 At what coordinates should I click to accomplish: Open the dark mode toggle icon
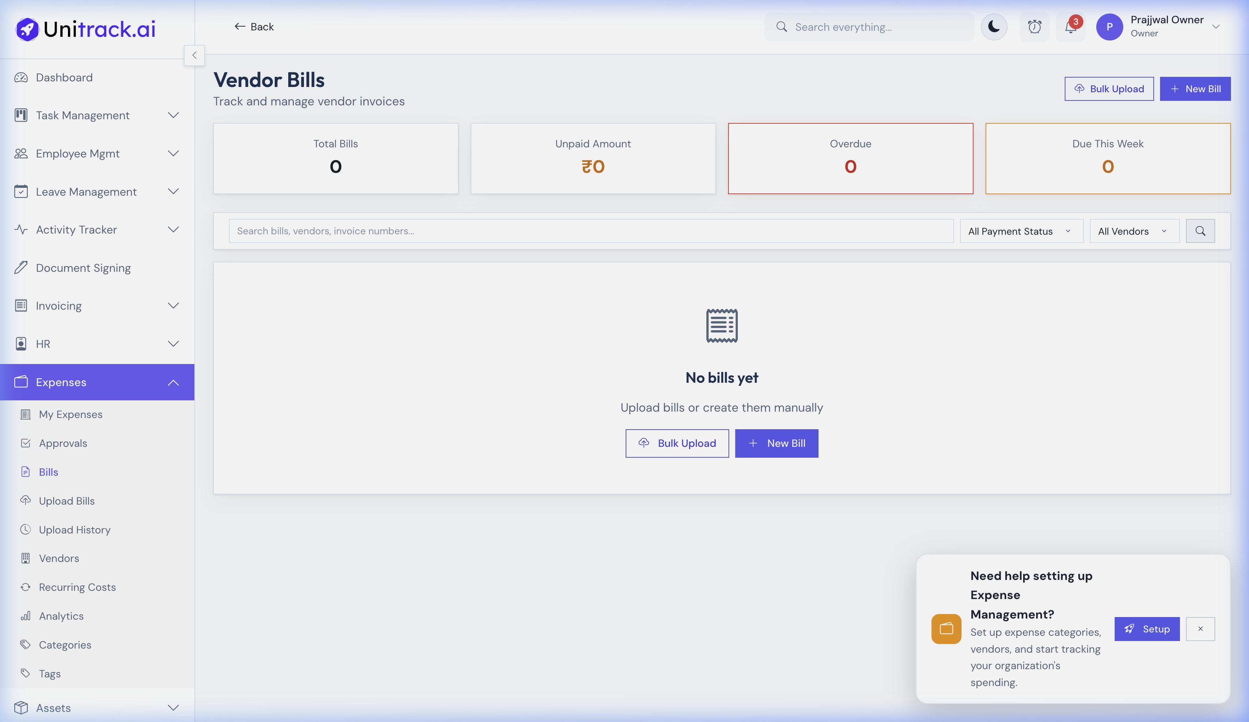994,27
